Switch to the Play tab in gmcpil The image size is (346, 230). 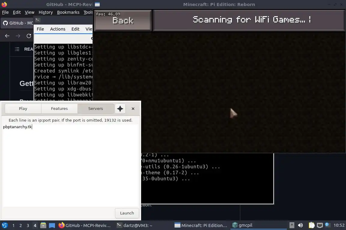(x=23, y=108)
